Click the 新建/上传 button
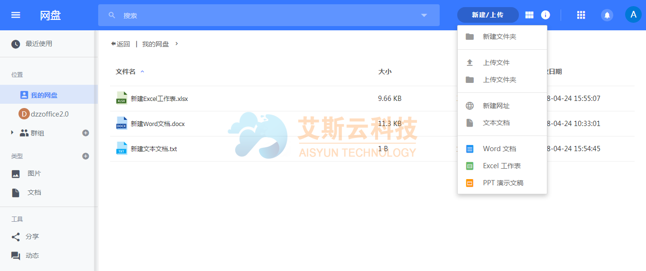This screenshot has width=646, height=271. [488, 15]
